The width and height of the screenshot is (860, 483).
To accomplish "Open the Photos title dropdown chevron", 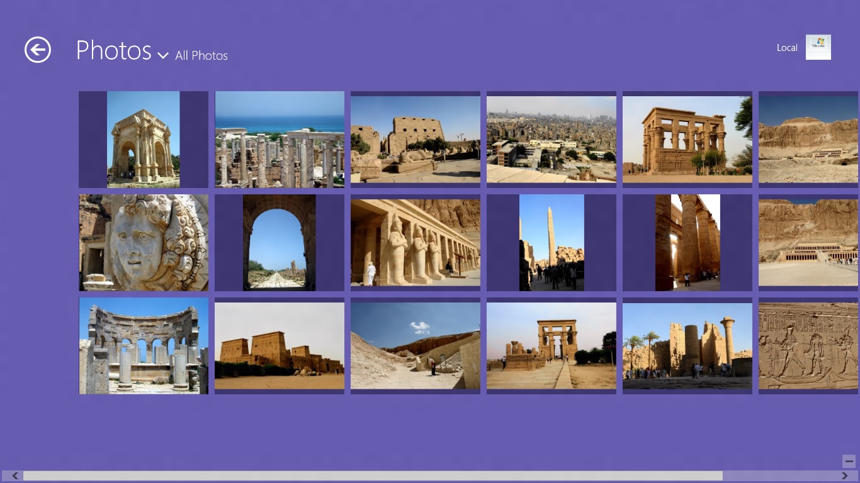I will [x=163, y=55].
